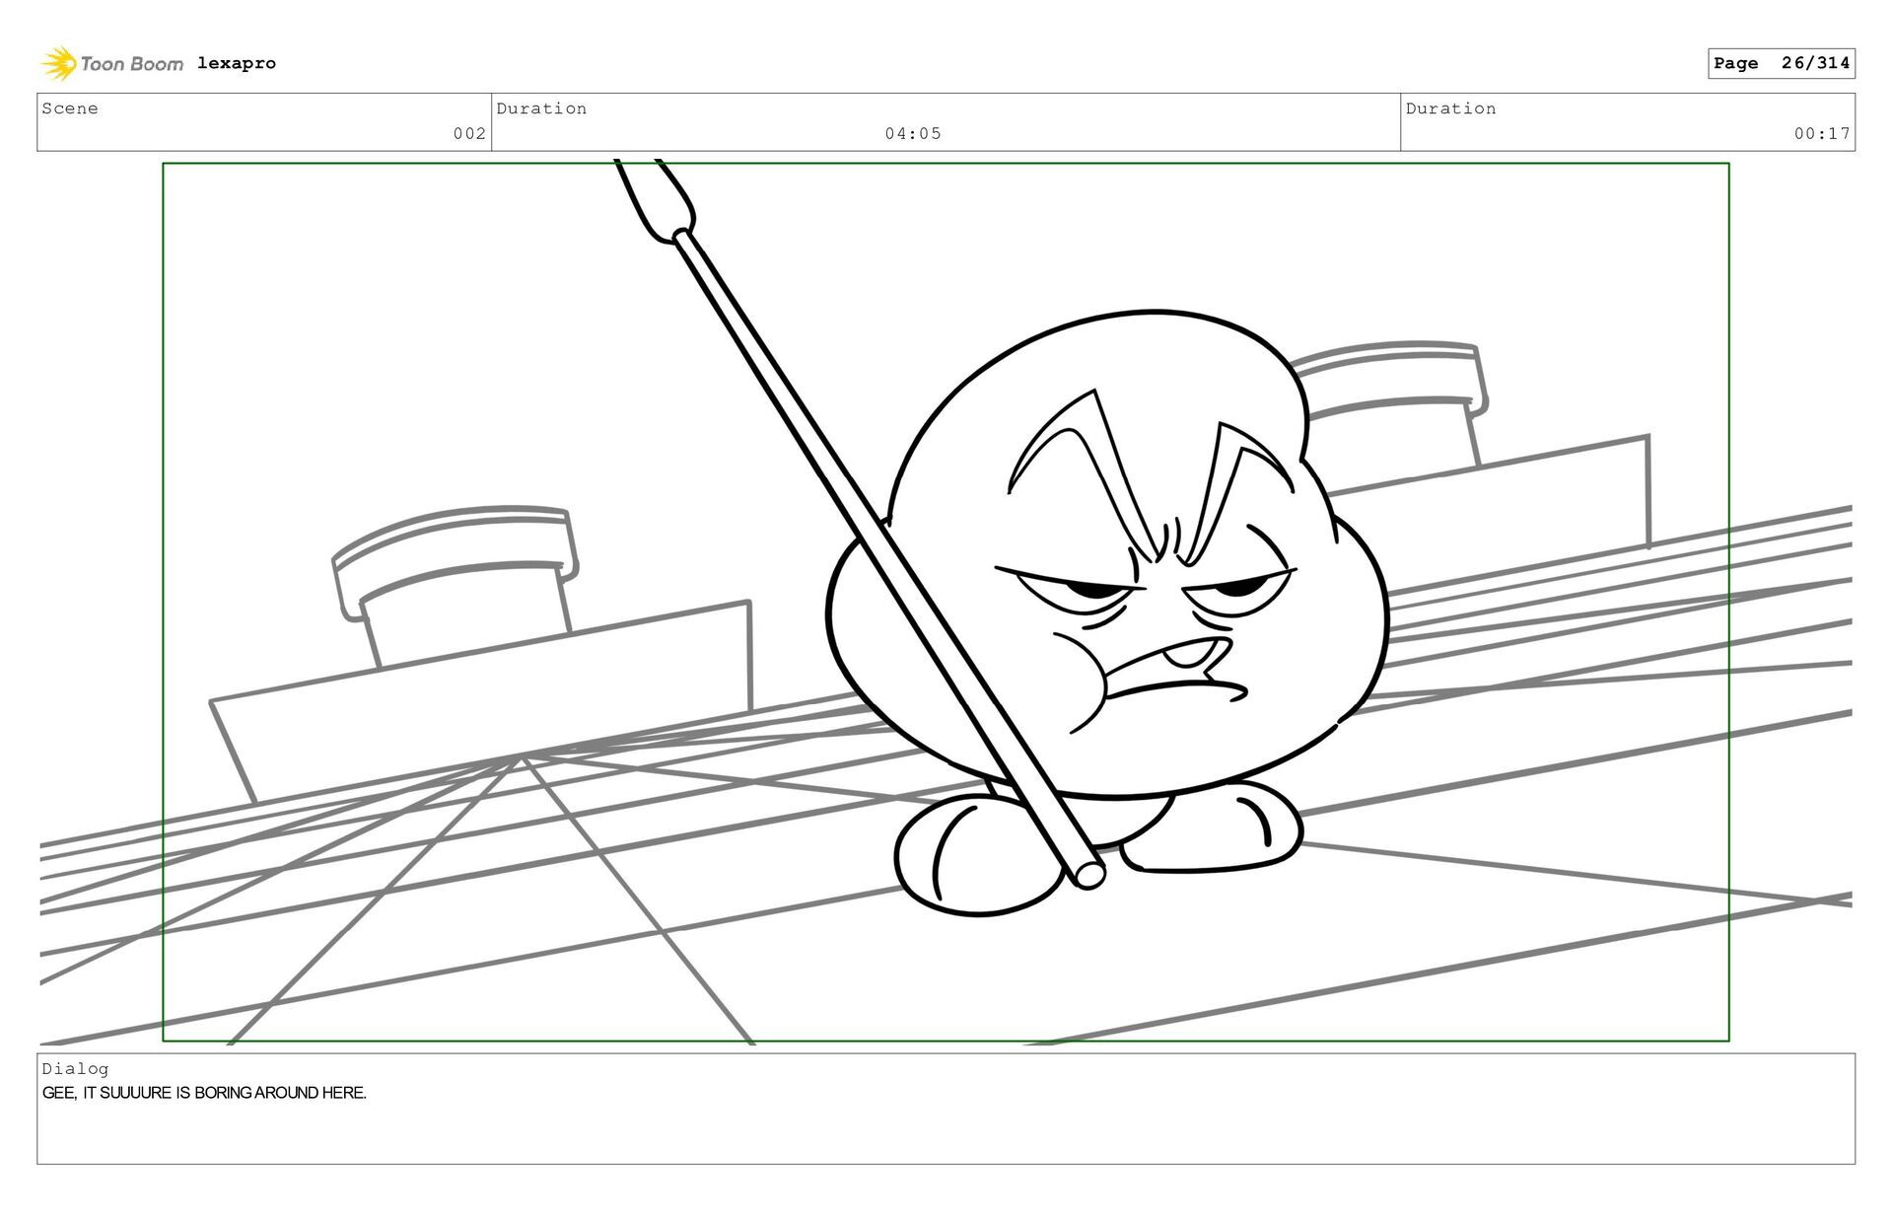Image resolution: width=1893 pixels, height=1223 pixels.
Task: Click the 'Page 26/314' indicator box
Action: click(x=1781, y=63)
